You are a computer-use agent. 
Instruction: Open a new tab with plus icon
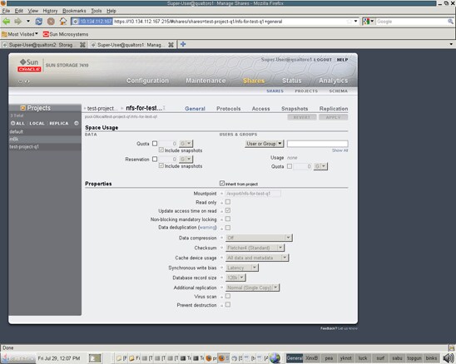(x=183, y=44)
